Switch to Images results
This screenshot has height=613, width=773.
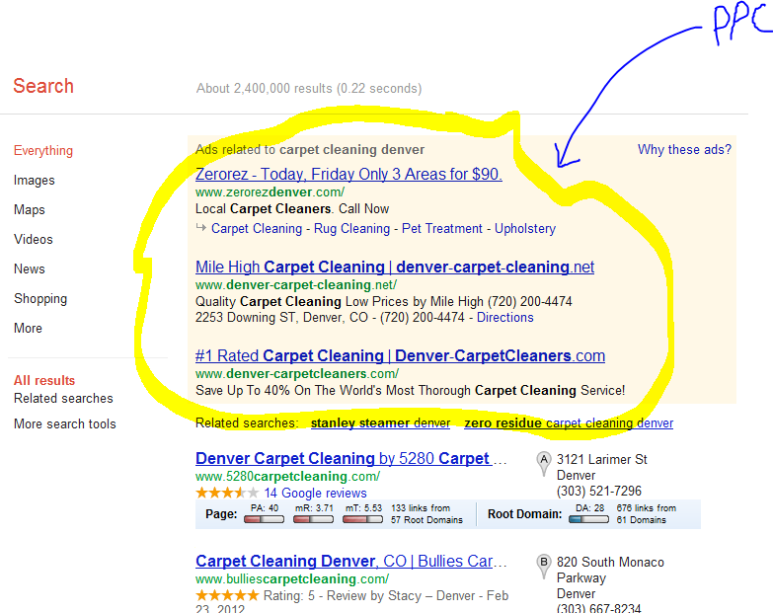tap(34, 181)
